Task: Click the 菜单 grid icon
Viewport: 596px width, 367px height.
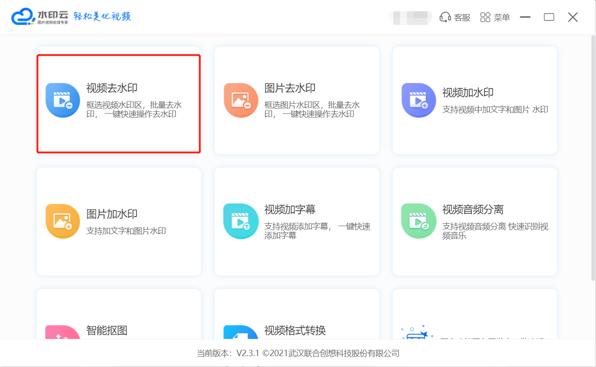Action: pyautogui.click(x=485, y=17)
